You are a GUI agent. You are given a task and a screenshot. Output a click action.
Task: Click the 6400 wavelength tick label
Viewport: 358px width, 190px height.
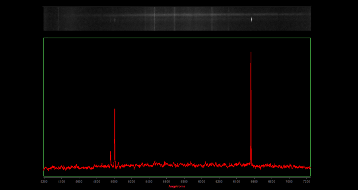click(x=237, y=181)
